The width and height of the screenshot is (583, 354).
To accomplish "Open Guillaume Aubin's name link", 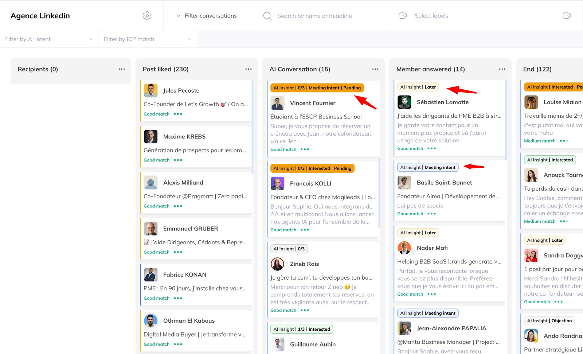I will pos(313,345).
